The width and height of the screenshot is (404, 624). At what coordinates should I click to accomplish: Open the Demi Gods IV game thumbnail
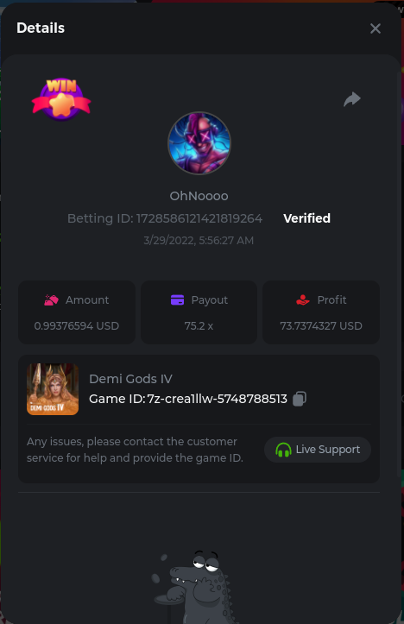[53, 389]
